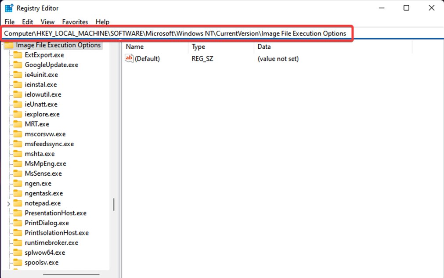This screenshot has width=444, height=278.
Task: Select the Image File Execution Options key label
Action: click(x=58, y=45)
